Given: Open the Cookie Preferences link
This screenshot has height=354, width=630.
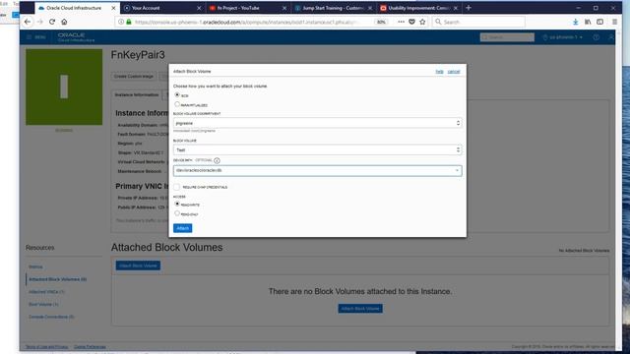Looking at the screenshot, I should [x=90, y=346].
